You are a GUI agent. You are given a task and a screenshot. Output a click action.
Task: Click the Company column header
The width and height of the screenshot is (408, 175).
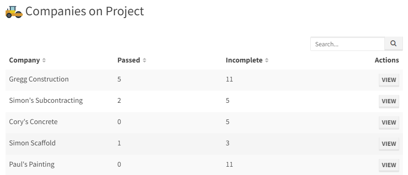[25, 60]
